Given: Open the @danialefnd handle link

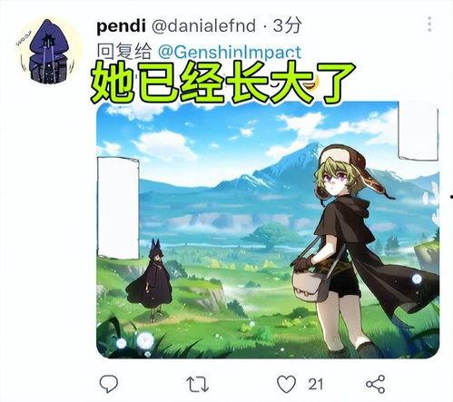Looking at the screenshot, I should 203,25.
